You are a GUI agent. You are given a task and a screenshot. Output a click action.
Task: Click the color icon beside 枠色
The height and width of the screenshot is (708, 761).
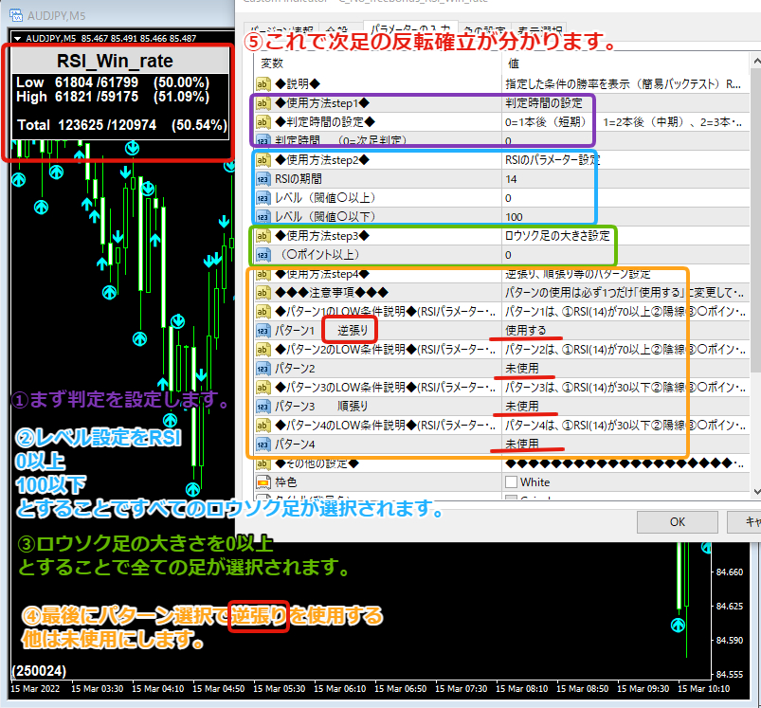[x=263, y=482]
